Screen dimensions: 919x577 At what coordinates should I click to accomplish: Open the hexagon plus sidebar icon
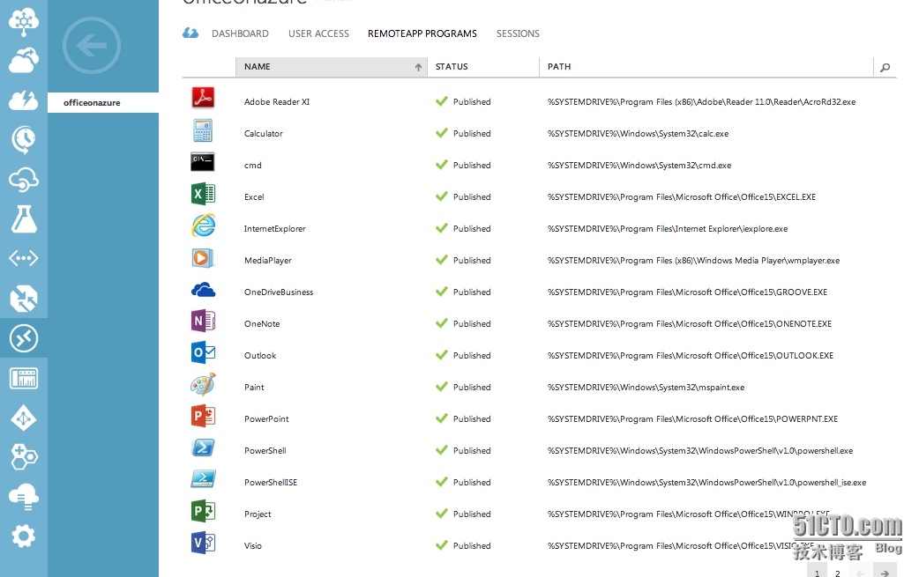[x=24, y=457]
